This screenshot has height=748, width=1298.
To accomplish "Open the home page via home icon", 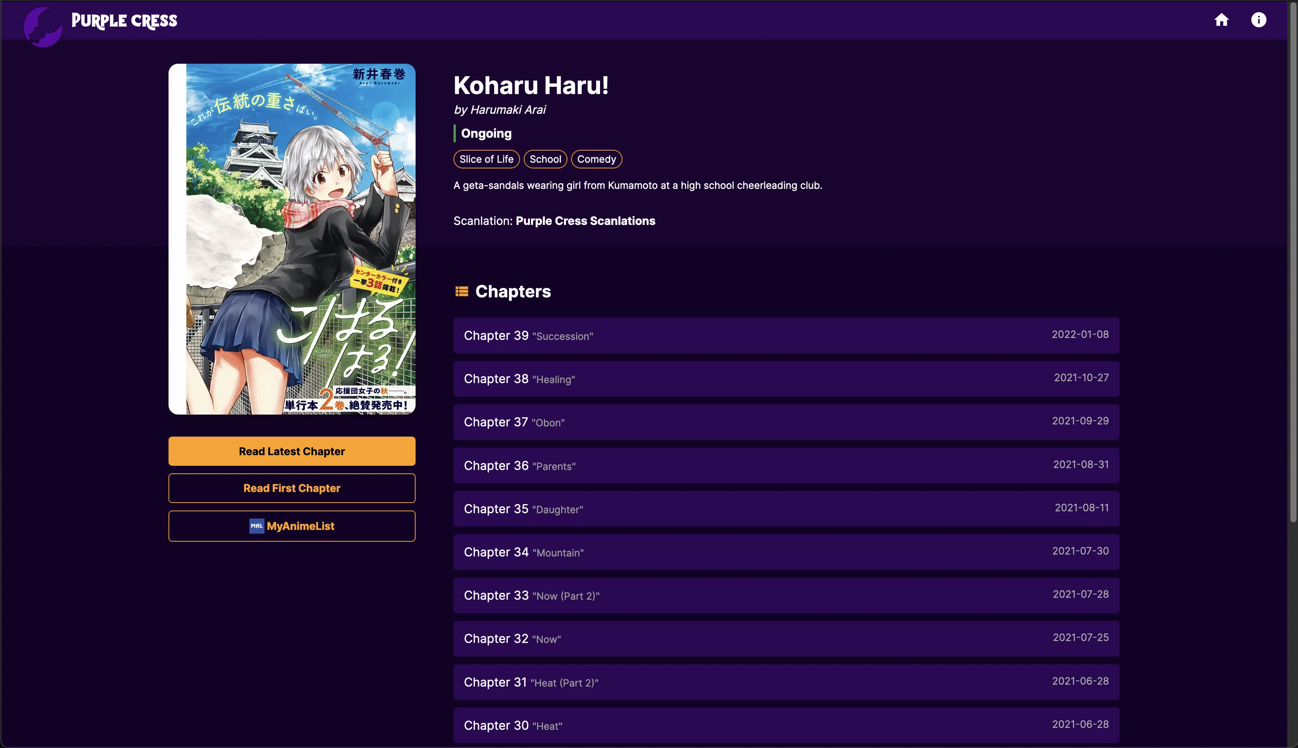I will click(x=1222, y=20).
